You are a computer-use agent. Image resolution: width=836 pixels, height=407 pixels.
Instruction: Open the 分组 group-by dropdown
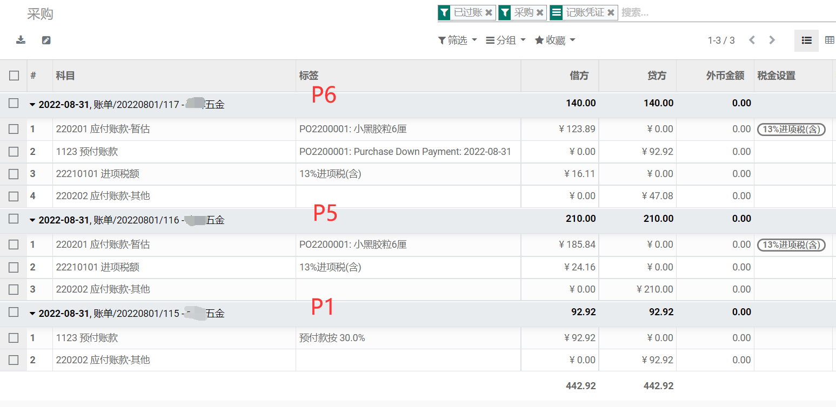click(x=505, y=40)
